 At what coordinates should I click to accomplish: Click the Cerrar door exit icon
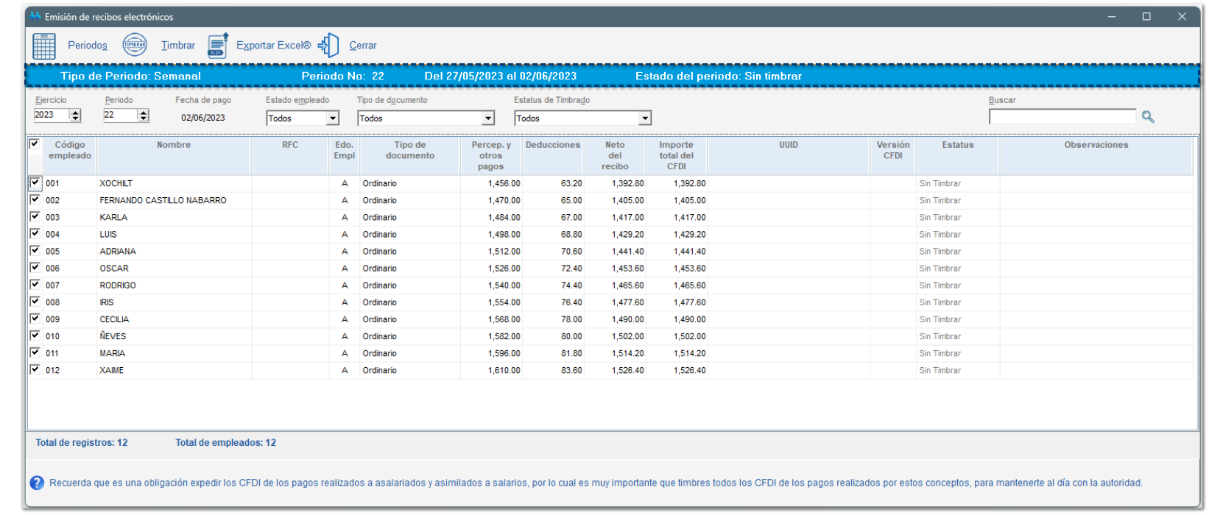[x=329, y=46]
